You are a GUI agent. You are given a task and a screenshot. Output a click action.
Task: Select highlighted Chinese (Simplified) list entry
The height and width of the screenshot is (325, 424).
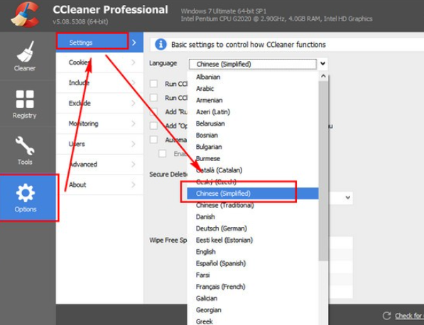(x=253, y=194)
